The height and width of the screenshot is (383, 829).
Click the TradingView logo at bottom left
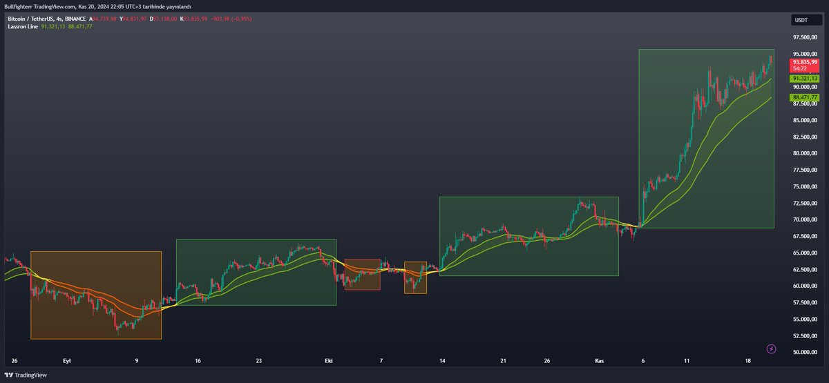26,375
